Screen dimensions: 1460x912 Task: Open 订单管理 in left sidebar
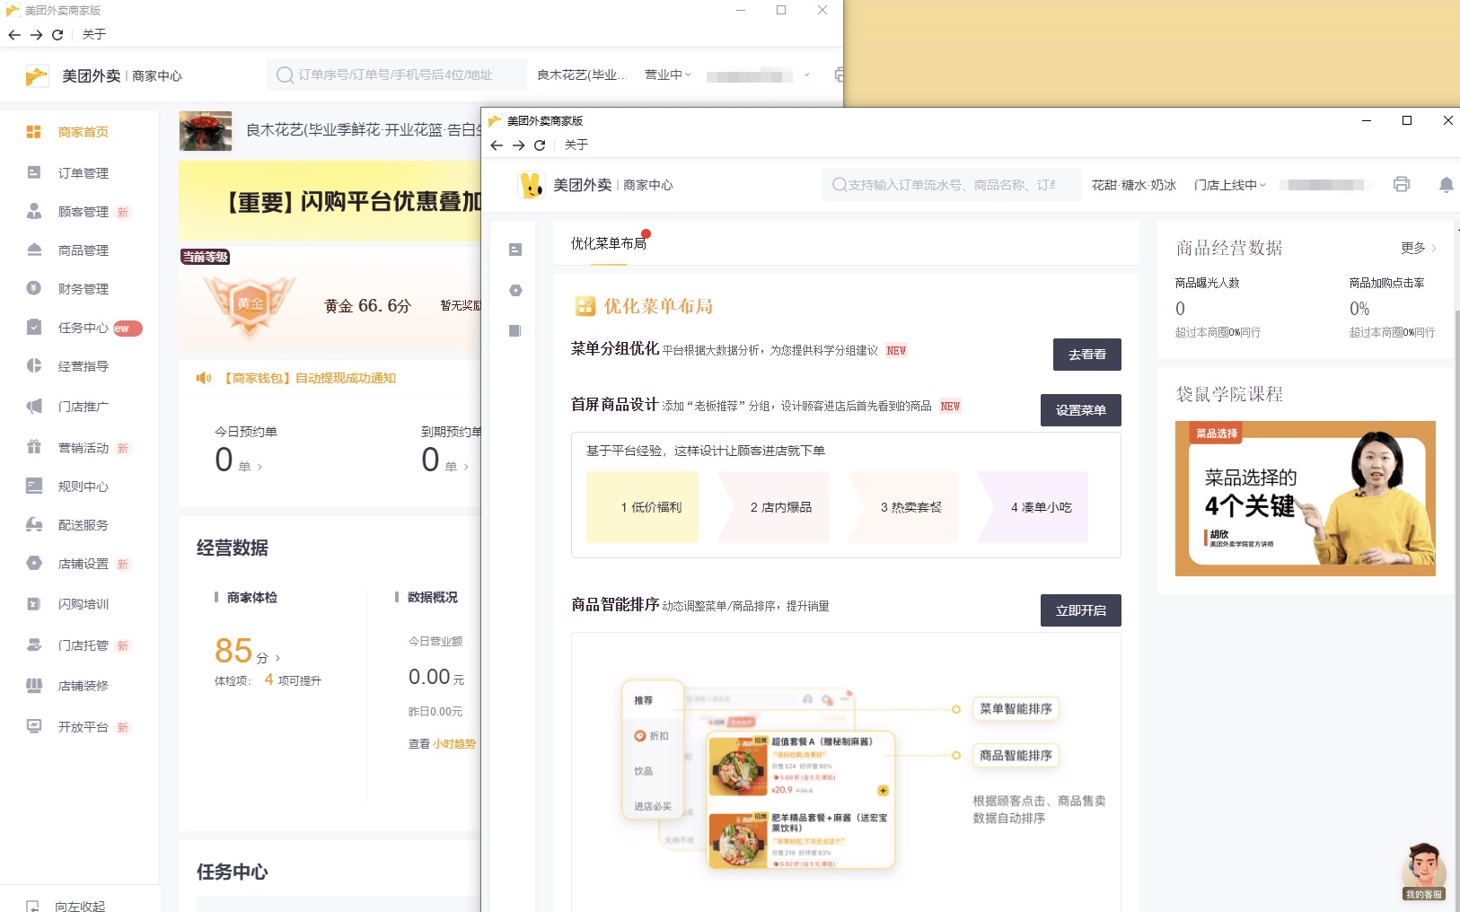(83, 173)
